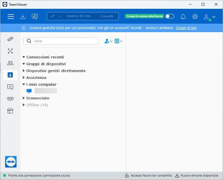223x180 pixels.
Task: Open the Augmented Reality sidebar icon
Action: coord(10,99)
